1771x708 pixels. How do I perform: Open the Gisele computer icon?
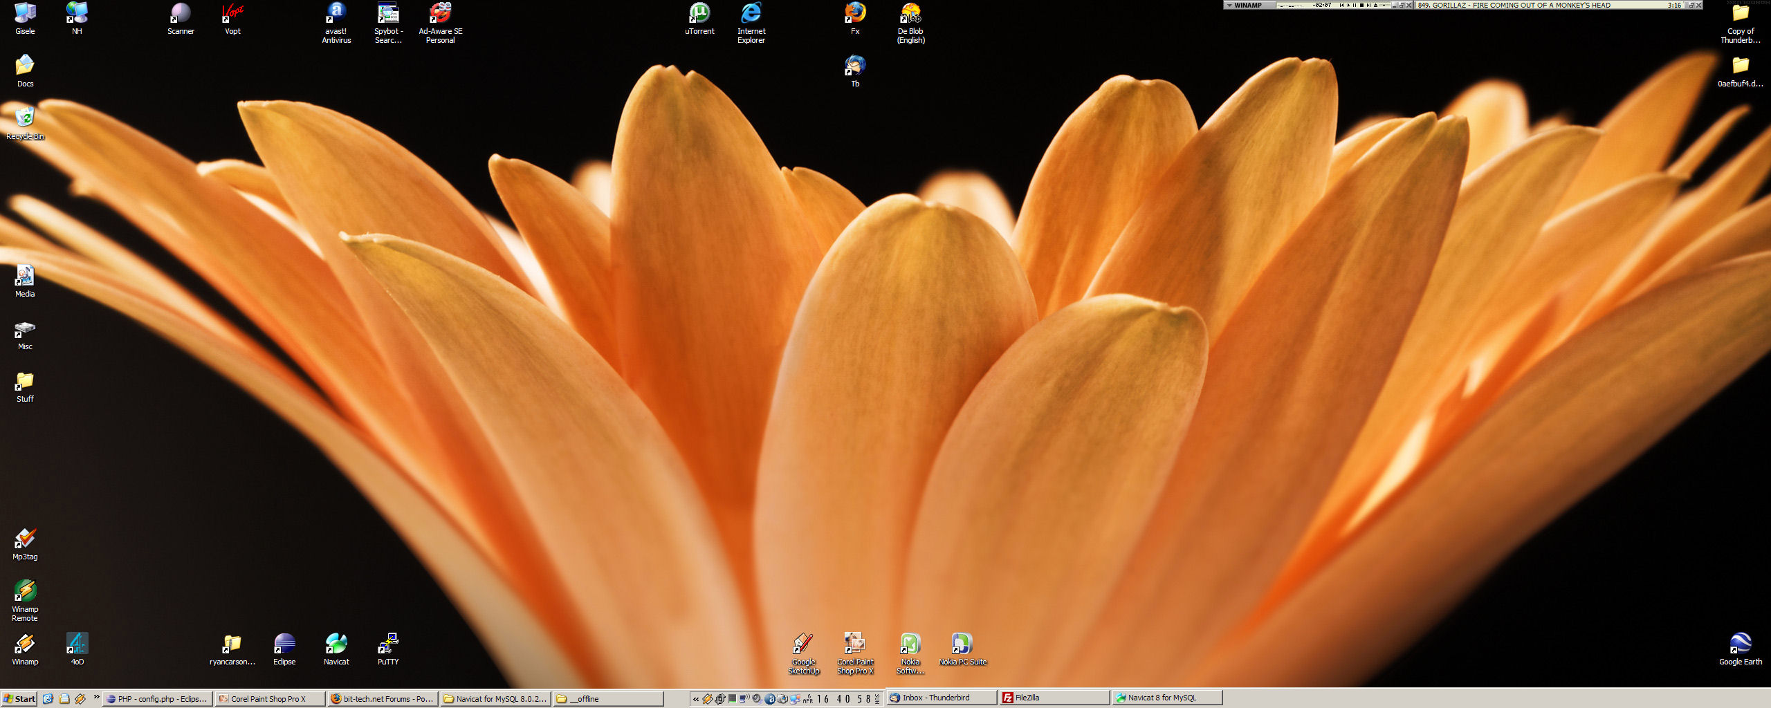pyautogui.click(x=25, y=19)
